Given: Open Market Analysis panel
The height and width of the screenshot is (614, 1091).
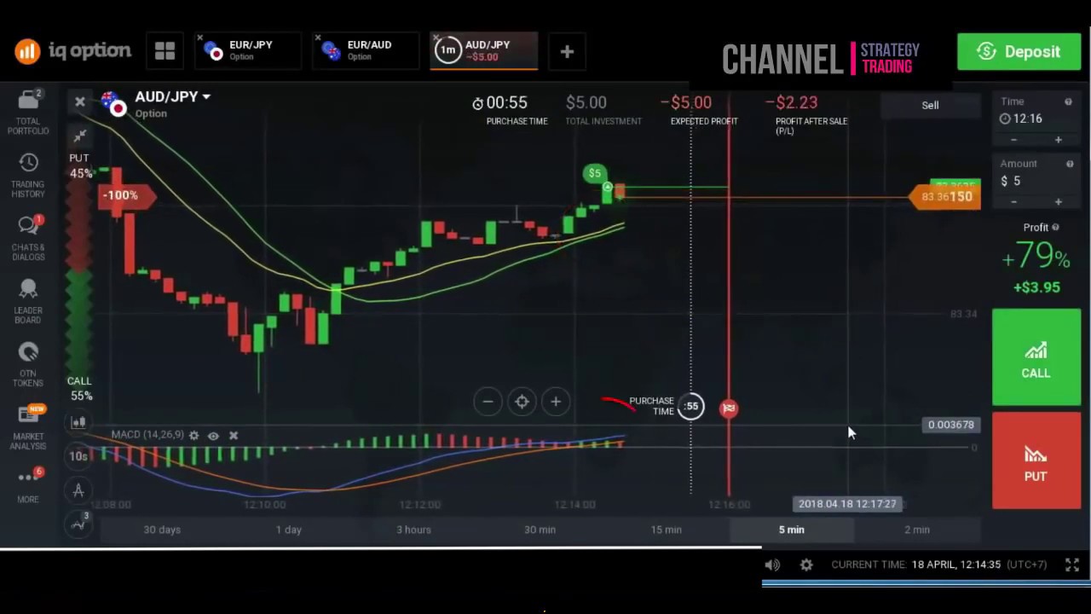Looking at the screenshot, I should click(x=28, y=428).
